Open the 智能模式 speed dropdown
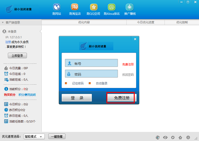Viewport: 199px width, 141px height. pyautogui.click(x=34, y=137)
